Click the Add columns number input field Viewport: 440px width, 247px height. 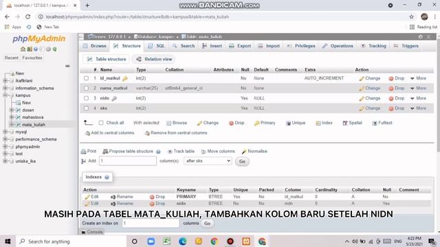128,161
